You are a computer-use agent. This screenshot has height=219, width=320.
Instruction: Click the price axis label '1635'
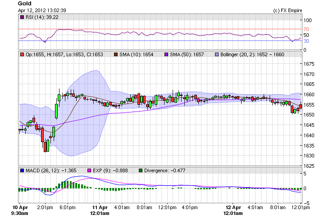pyautogui.click(x=309, y=146)
